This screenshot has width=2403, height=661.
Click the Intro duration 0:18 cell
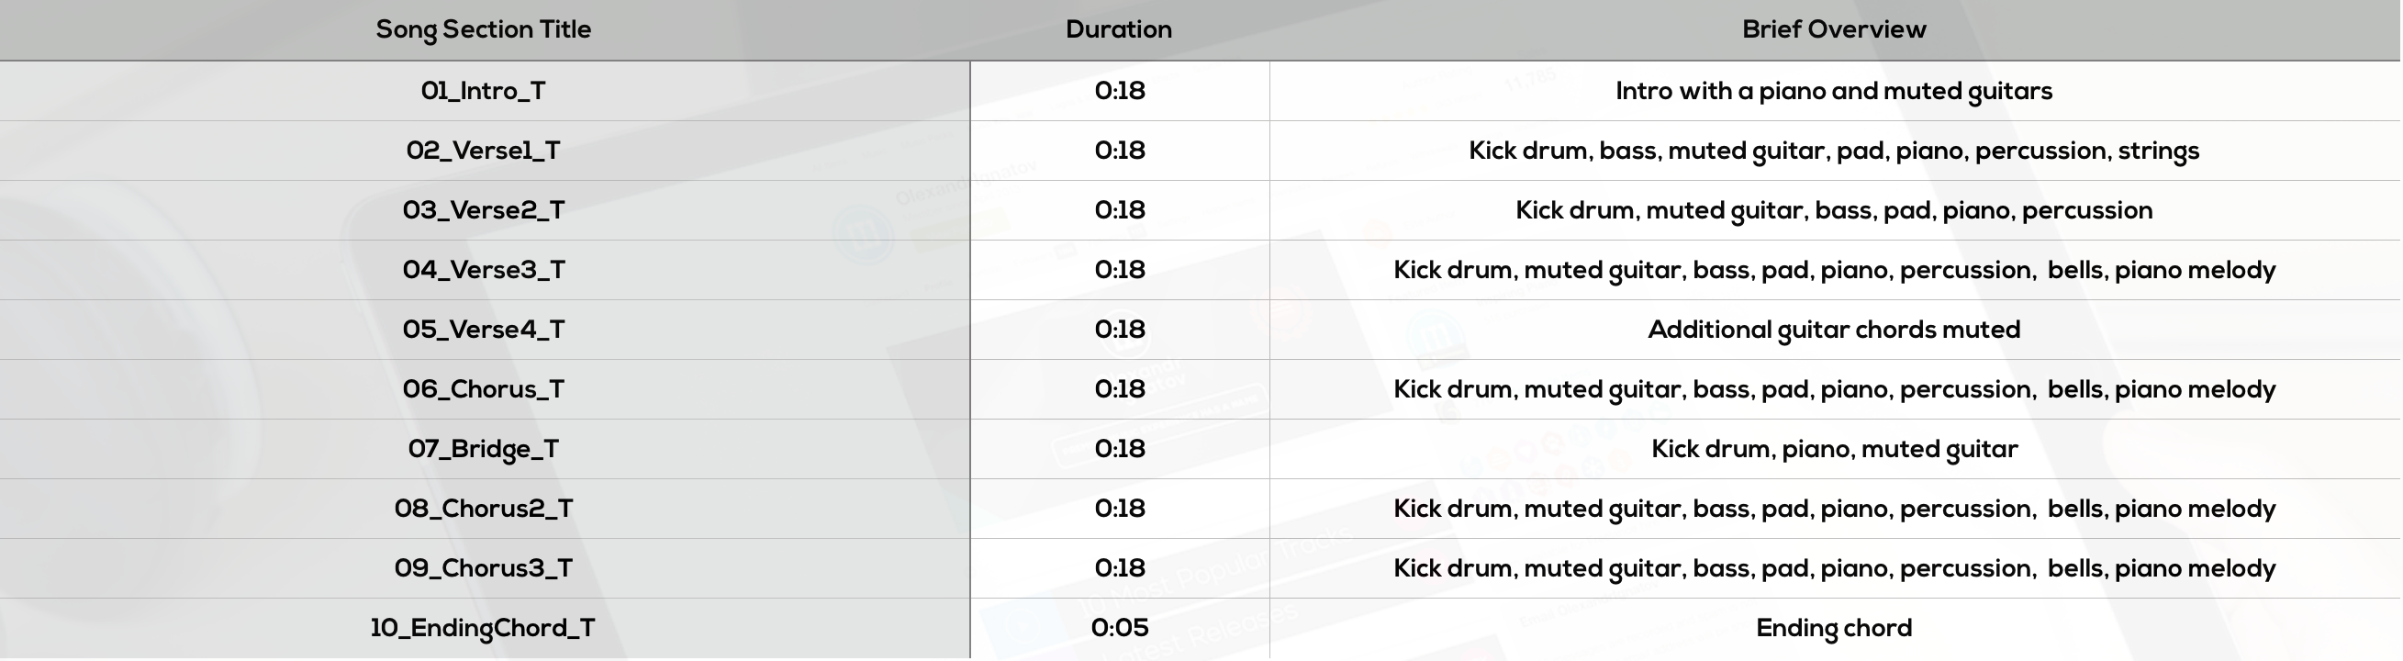pyautogui.click(x=1120, y=91)
